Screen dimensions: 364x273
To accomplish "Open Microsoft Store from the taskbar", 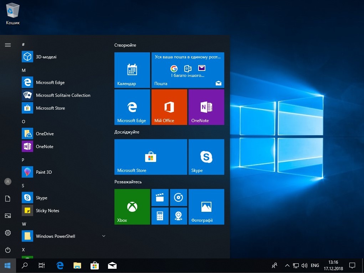I will (x=95, y=266).
